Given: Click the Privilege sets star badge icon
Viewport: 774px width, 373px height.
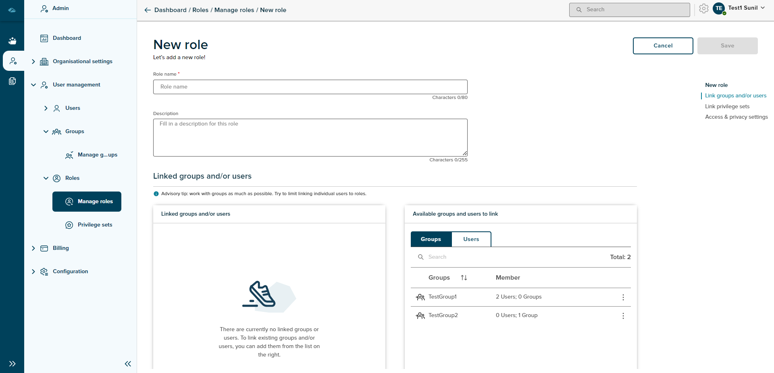Looking at the screenshot, I should (69, 225).
